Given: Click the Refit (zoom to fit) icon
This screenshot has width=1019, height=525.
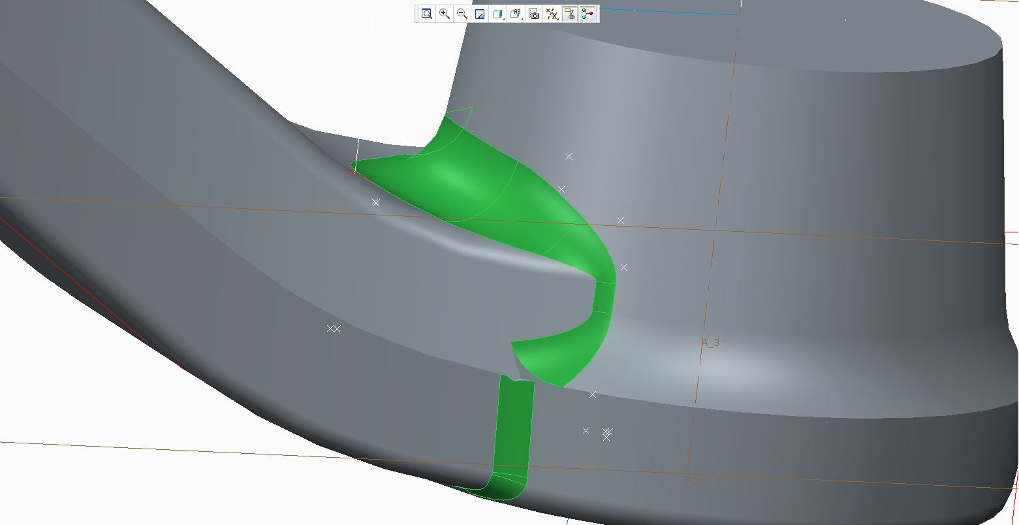Looking at the screenshot, I should pos(427,14).
